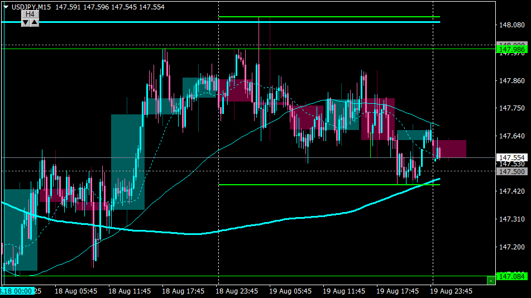The image size is (531, 298).
Task: Click the current price label 147.554
Action: [511, 158]
